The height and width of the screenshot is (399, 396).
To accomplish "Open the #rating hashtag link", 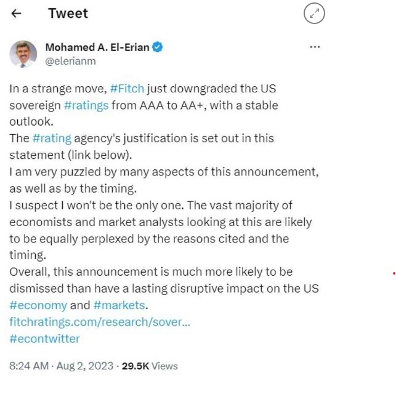I will (x=52, y=139).
